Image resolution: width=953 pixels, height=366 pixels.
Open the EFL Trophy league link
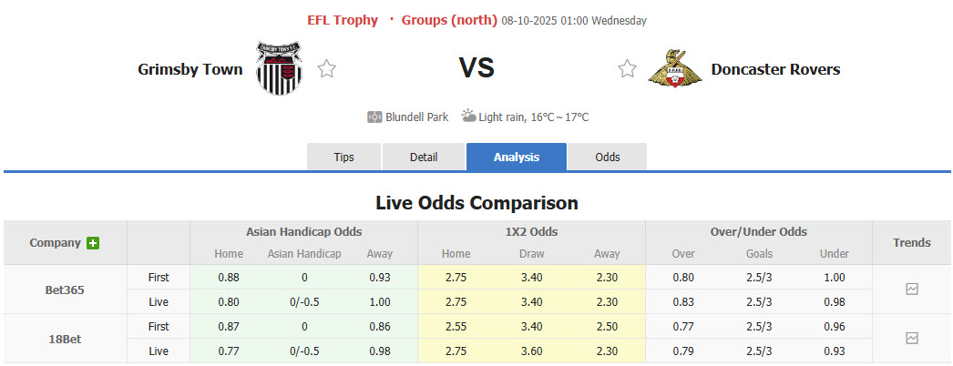343,20
